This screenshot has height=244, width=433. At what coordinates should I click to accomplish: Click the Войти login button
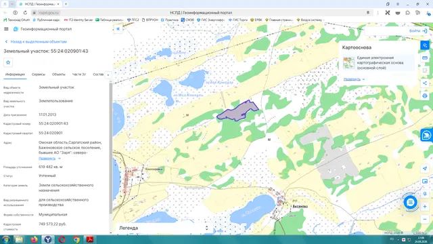coord(418,31)
